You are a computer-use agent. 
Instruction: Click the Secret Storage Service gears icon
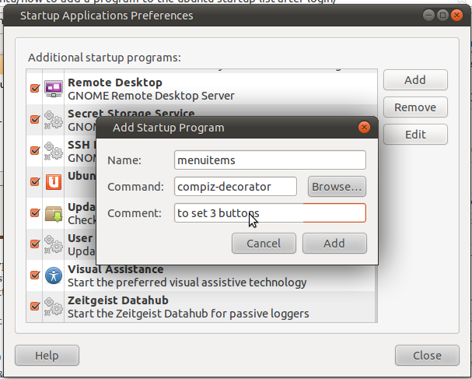54,120
